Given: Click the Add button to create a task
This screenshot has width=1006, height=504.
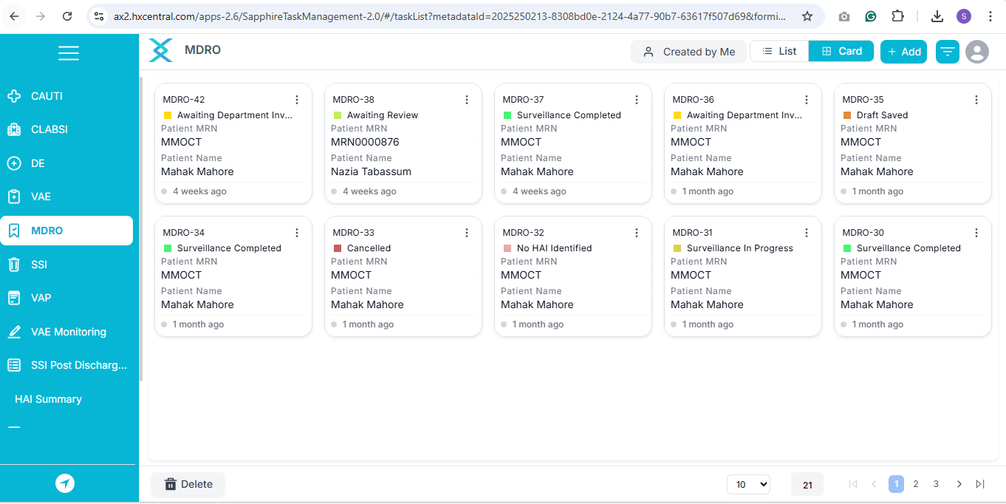Looking at the screenshot, I should [903, 51].
